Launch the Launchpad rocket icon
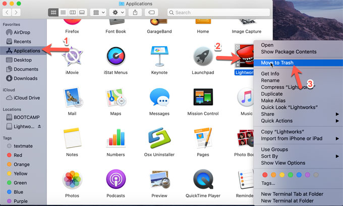 click(203, 56)
